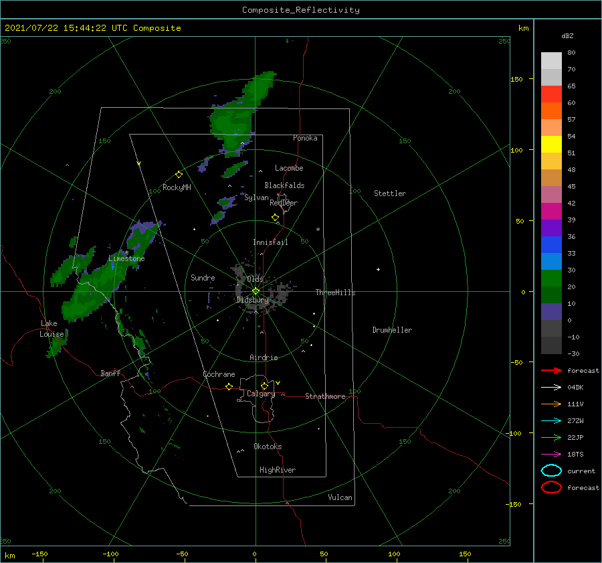The width and height of the screenshot is (602, 563).
Task: Click the orange 111V arrow icon
Action: point(551,404)
